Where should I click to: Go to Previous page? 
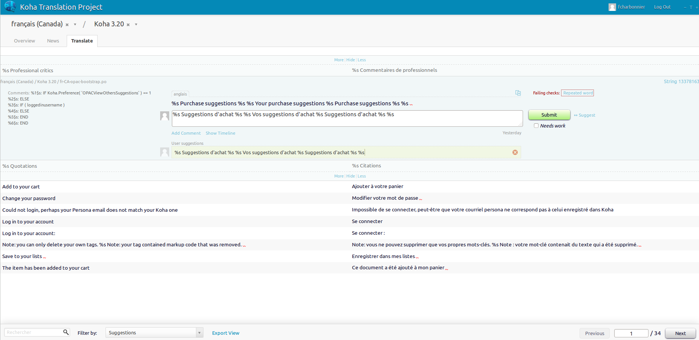[x=595, y=333]
